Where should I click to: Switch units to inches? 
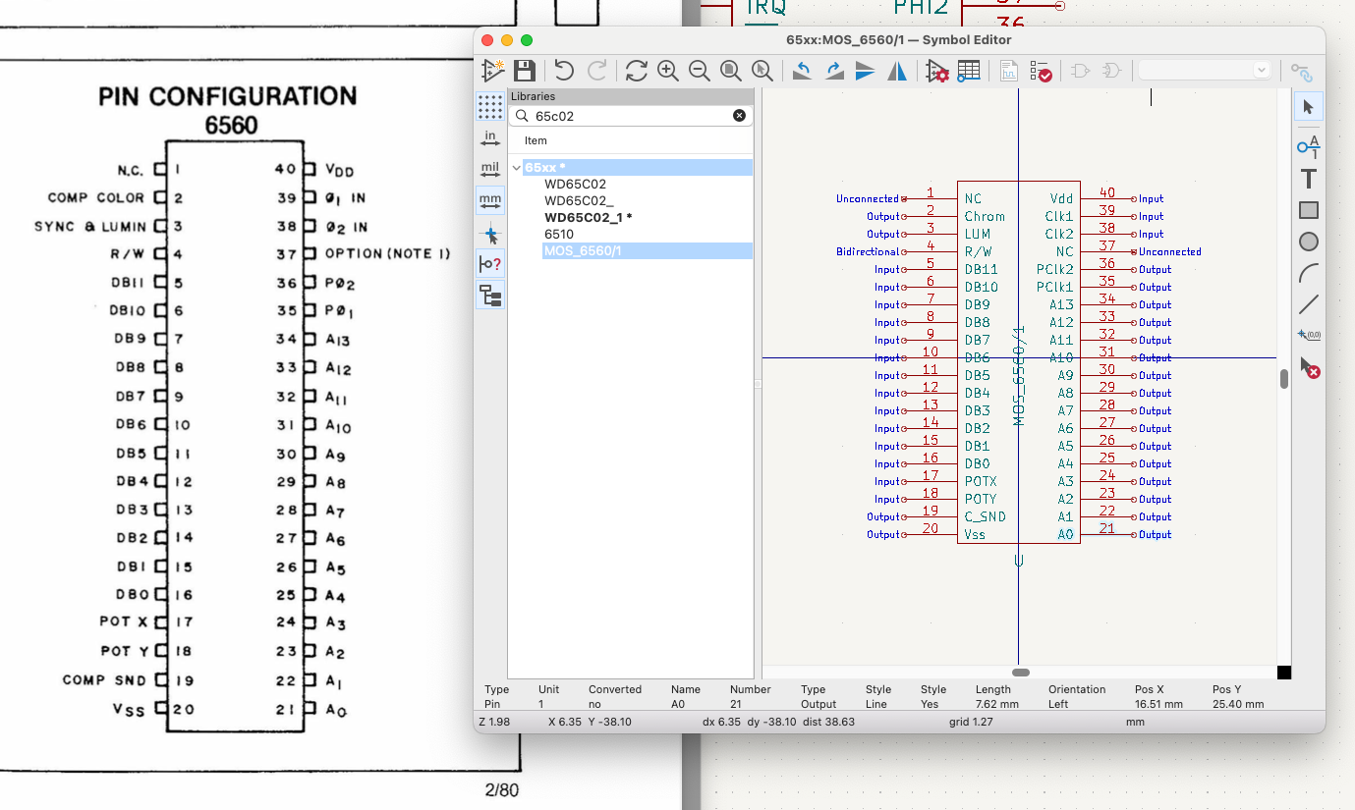(x=489, y=137)
